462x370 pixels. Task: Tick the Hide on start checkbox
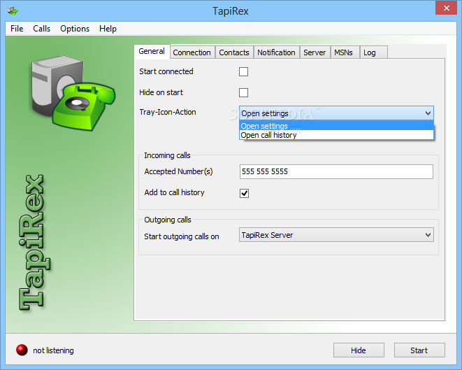pyautogui.click(x=243, y=92)
